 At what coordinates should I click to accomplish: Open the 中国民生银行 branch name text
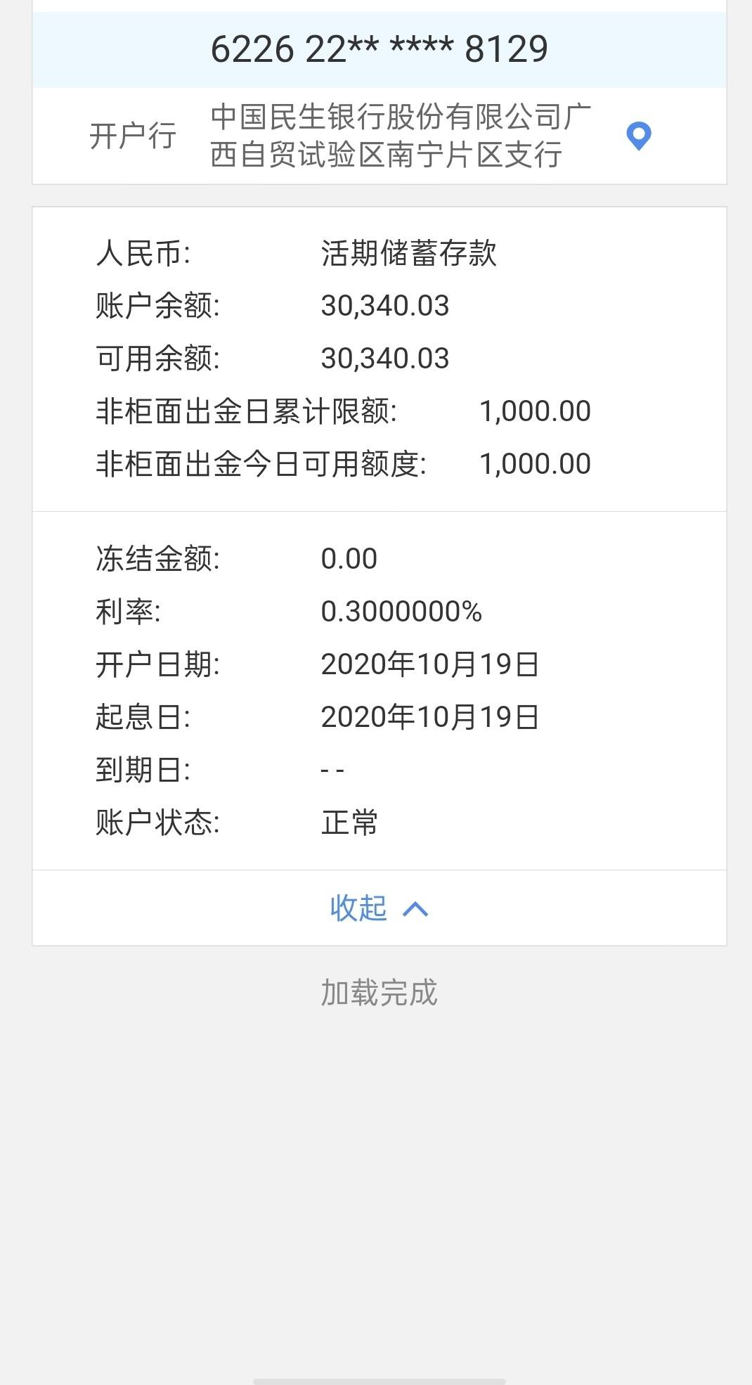click(x=401, y=136)
